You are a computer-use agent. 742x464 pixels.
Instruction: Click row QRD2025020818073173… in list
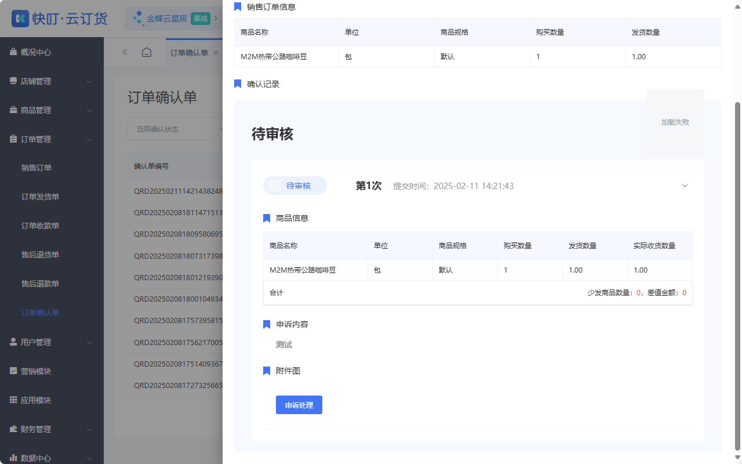coord(175,256)
